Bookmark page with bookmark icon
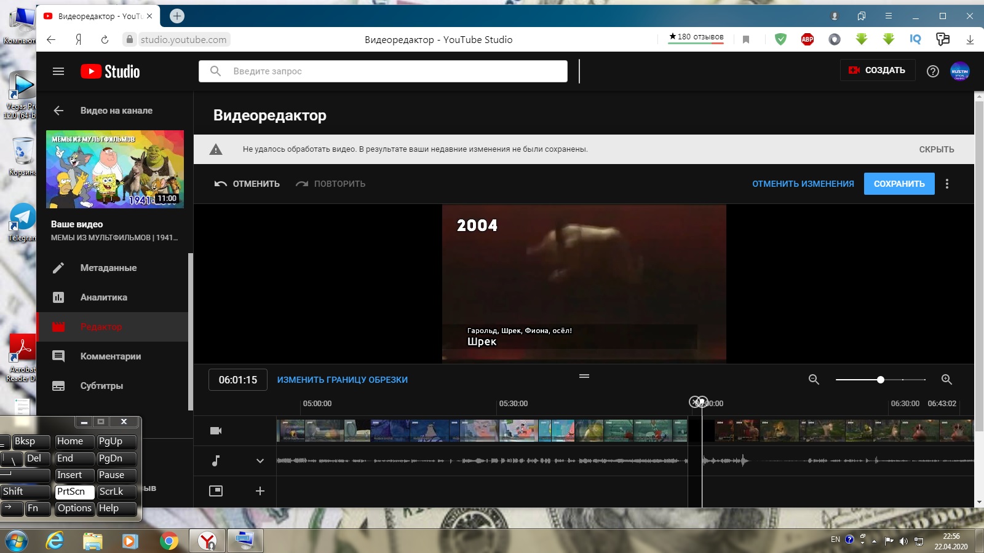984x553 pixels. pyautogui.click(x=746, y=39)
